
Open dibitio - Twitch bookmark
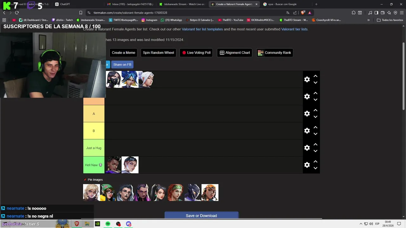point(62,20)
